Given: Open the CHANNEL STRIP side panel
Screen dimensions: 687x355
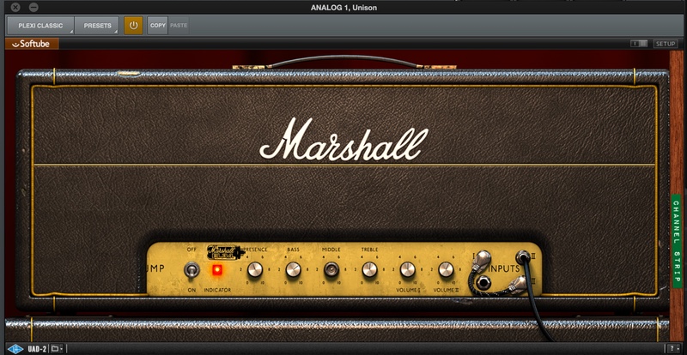Looking at the screenshot, I should [x=677, y=241].
